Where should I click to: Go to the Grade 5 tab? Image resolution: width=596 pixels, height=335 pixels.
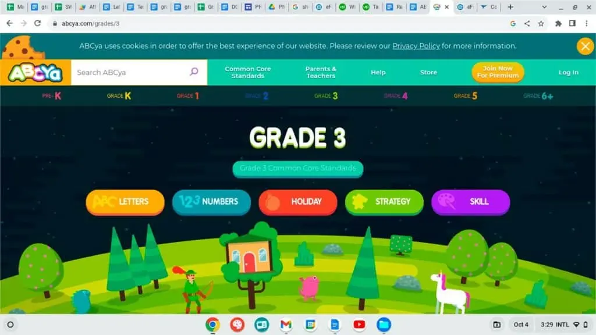click(466, 96)
